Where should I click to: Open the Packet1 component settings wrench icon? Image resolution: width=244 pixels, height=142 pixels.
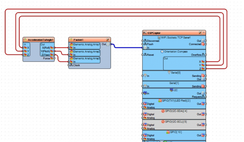click(108, 39)
